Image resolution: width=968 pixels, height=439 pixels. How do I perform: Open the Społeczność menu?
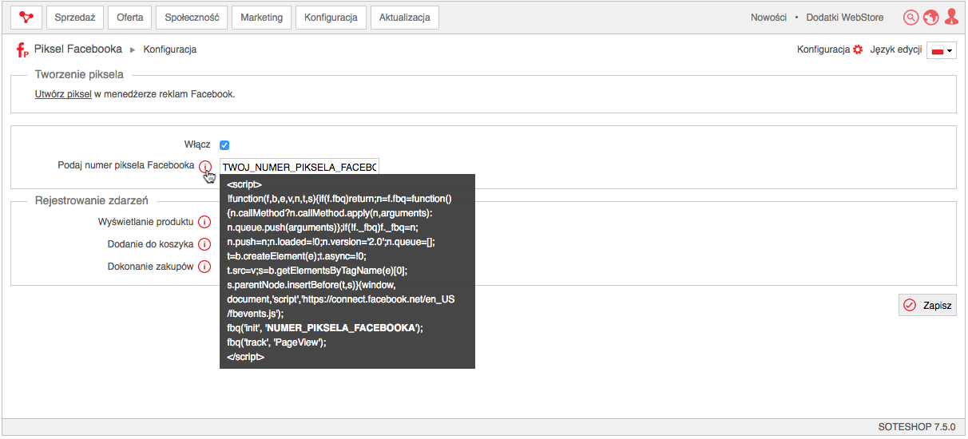pyautogui.click(x=192, y=18)
